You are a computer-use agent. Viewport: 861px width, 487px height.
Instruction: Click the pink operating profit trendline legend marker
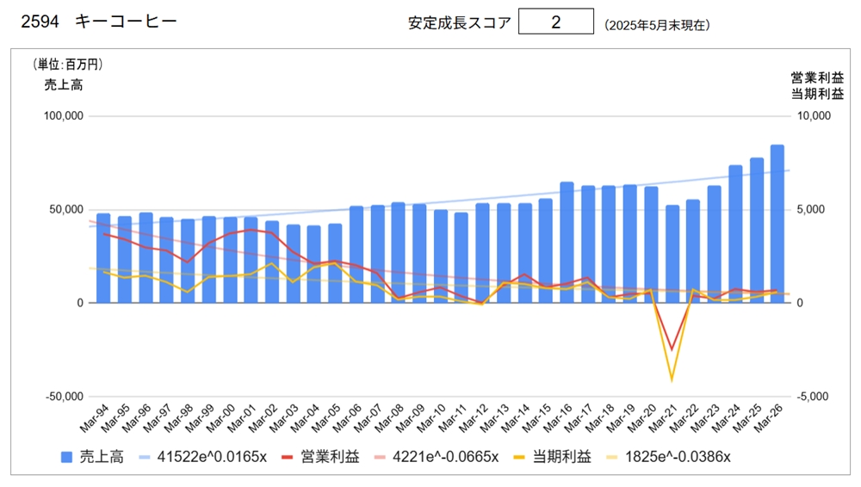[x=380, y=457]
